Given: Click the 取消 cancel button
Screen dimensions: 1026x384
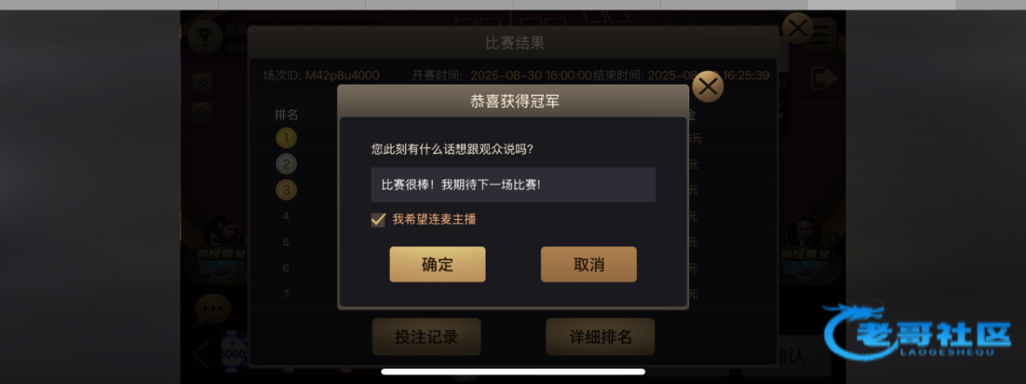Looking at the screenshot, I should [588, 264].
